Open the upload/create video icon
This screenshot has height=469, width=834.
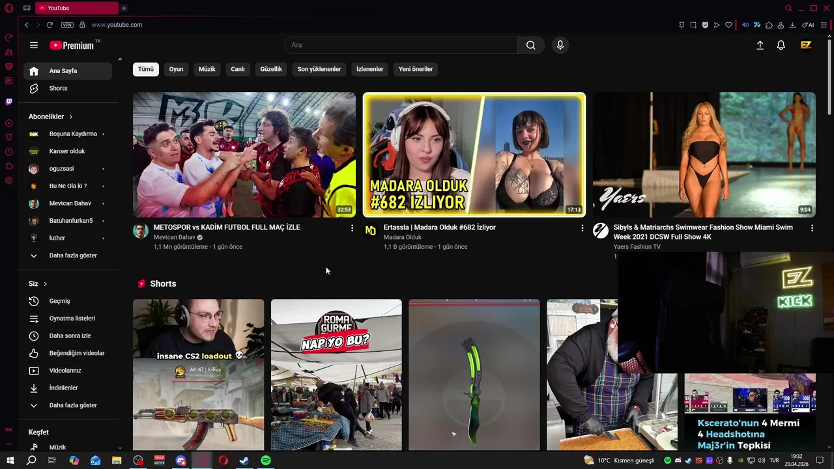760,45
